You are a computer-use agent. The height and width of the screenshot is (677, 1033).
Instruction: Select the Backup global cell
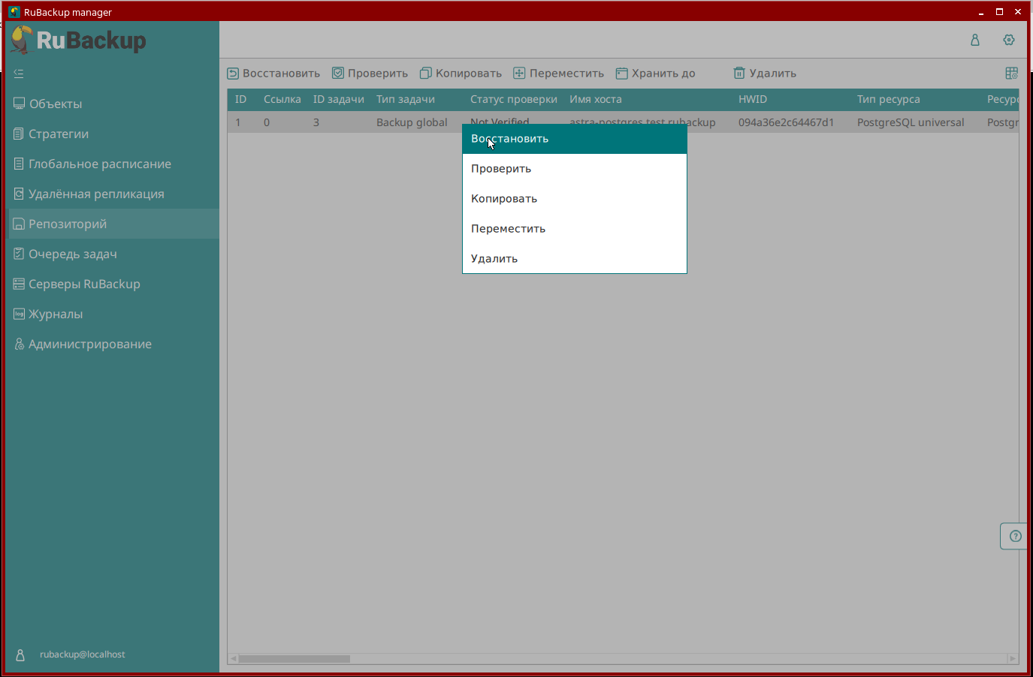[x=412, y=122]
